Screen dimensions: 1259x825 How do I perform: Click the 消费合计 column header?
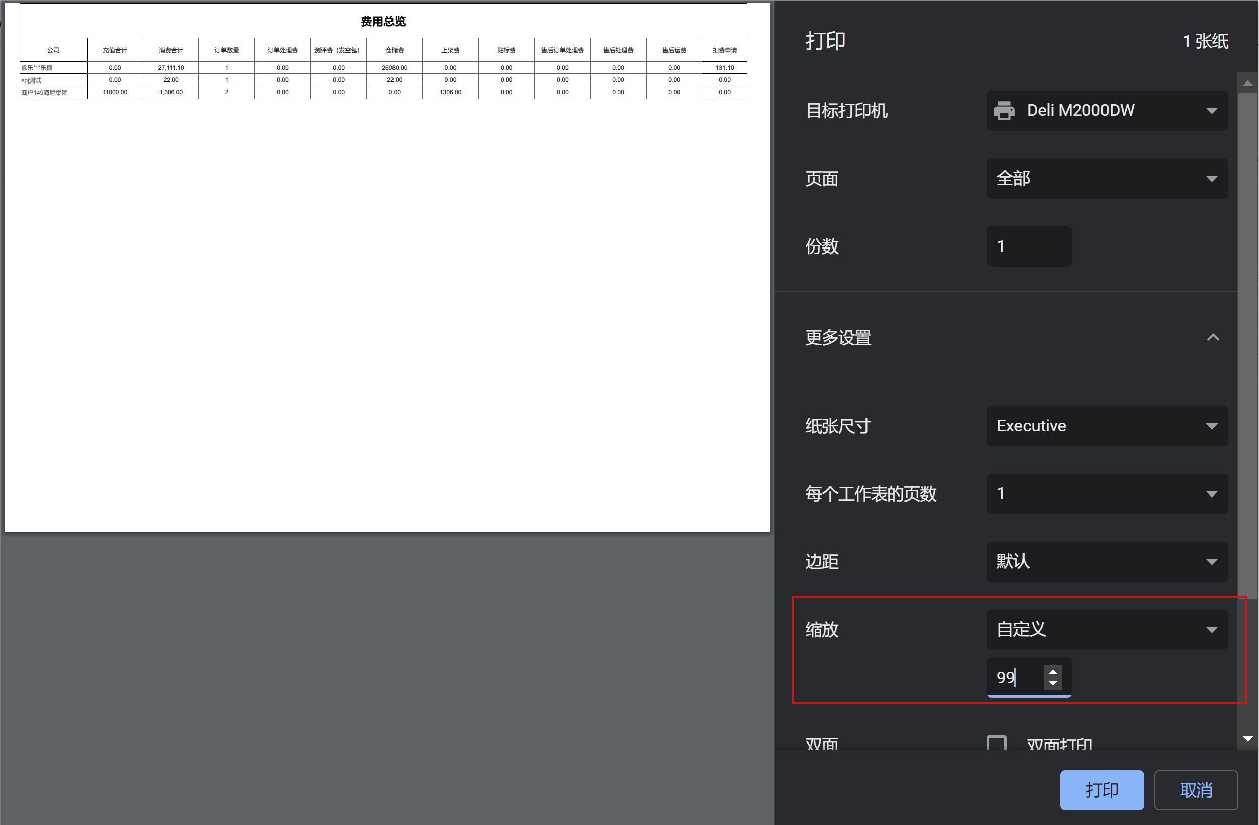(x=171, y=50)
